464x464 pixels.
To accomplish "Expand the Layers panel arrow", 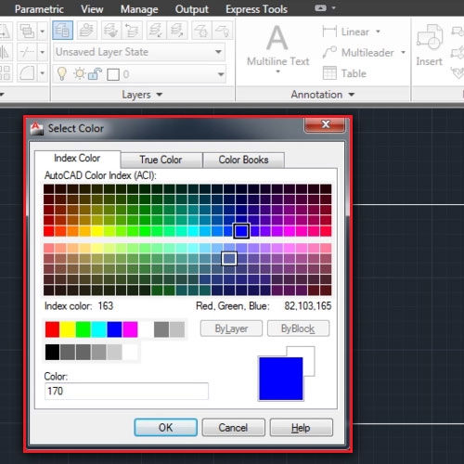I will click(160, 95).
